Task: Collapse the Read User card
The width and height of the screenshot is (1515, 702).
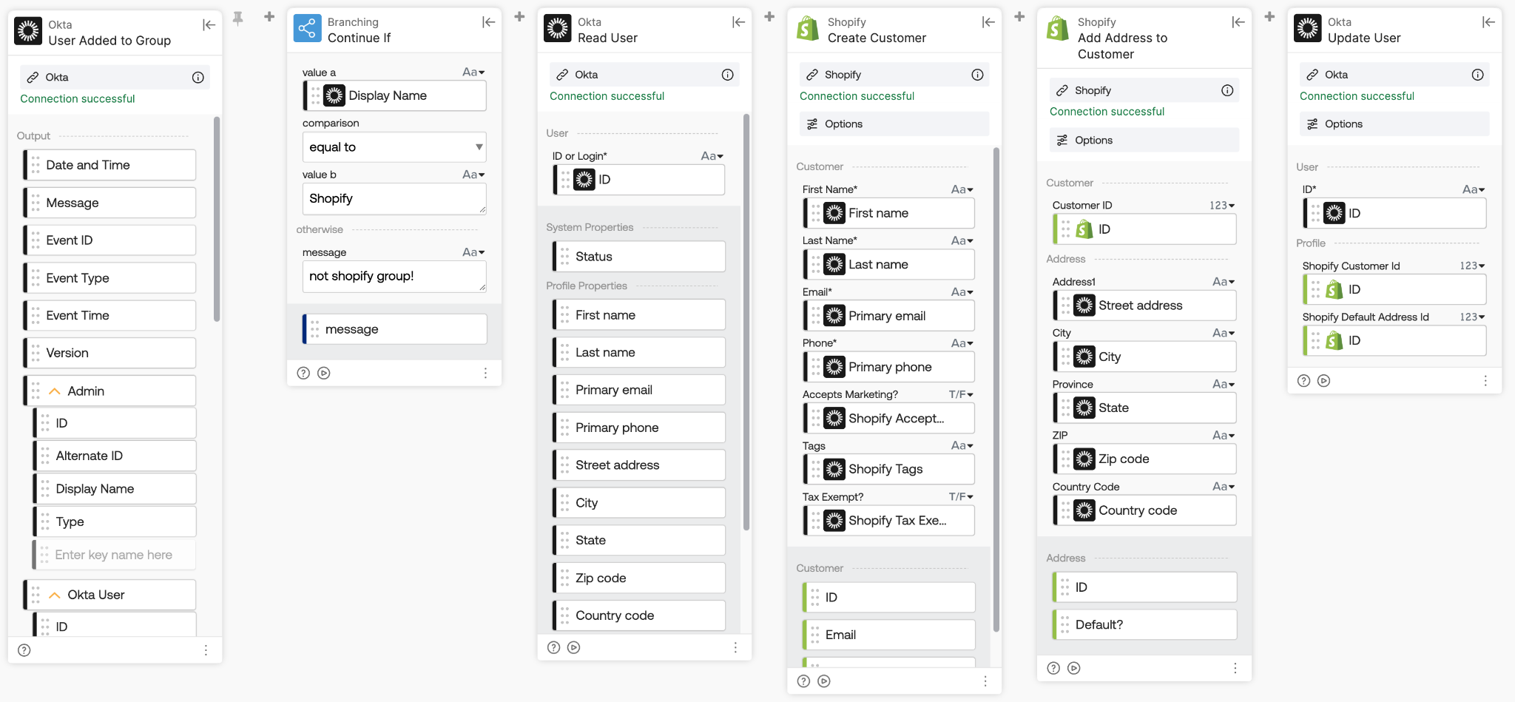Action: pos(738,22)
